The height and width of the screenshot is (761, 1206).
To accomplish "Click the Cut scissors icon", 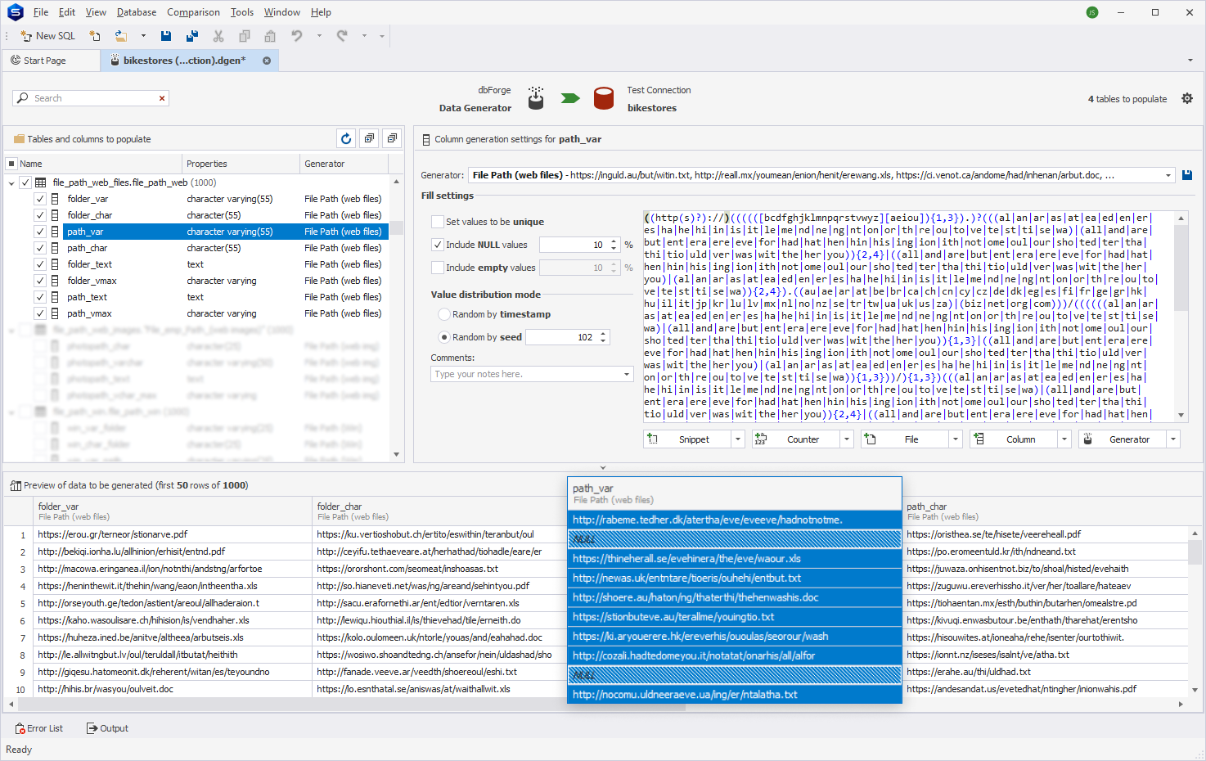I will coord(218,36).
